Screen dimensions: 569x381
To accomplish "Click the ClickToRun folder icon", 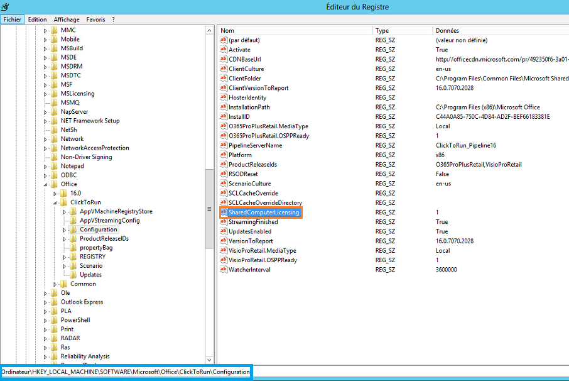I will click(x=63, y=202).
